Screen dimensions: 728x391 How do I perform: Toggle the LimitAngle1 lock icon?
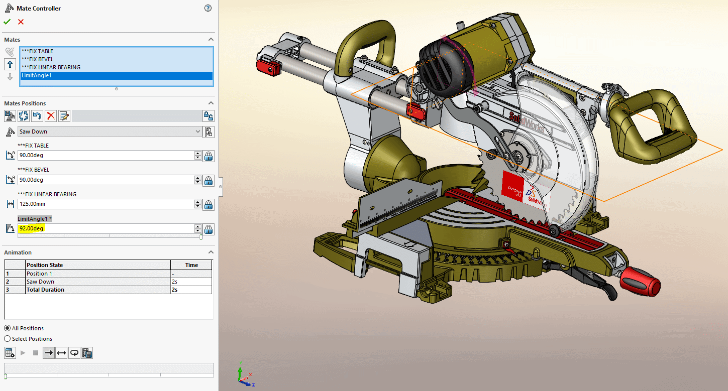point(209,229)
